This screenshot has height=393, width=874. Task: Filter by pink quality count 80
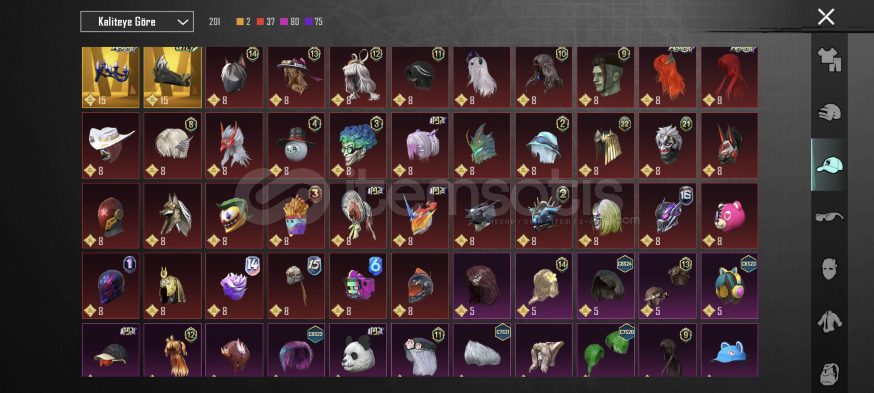click(290, 22)
